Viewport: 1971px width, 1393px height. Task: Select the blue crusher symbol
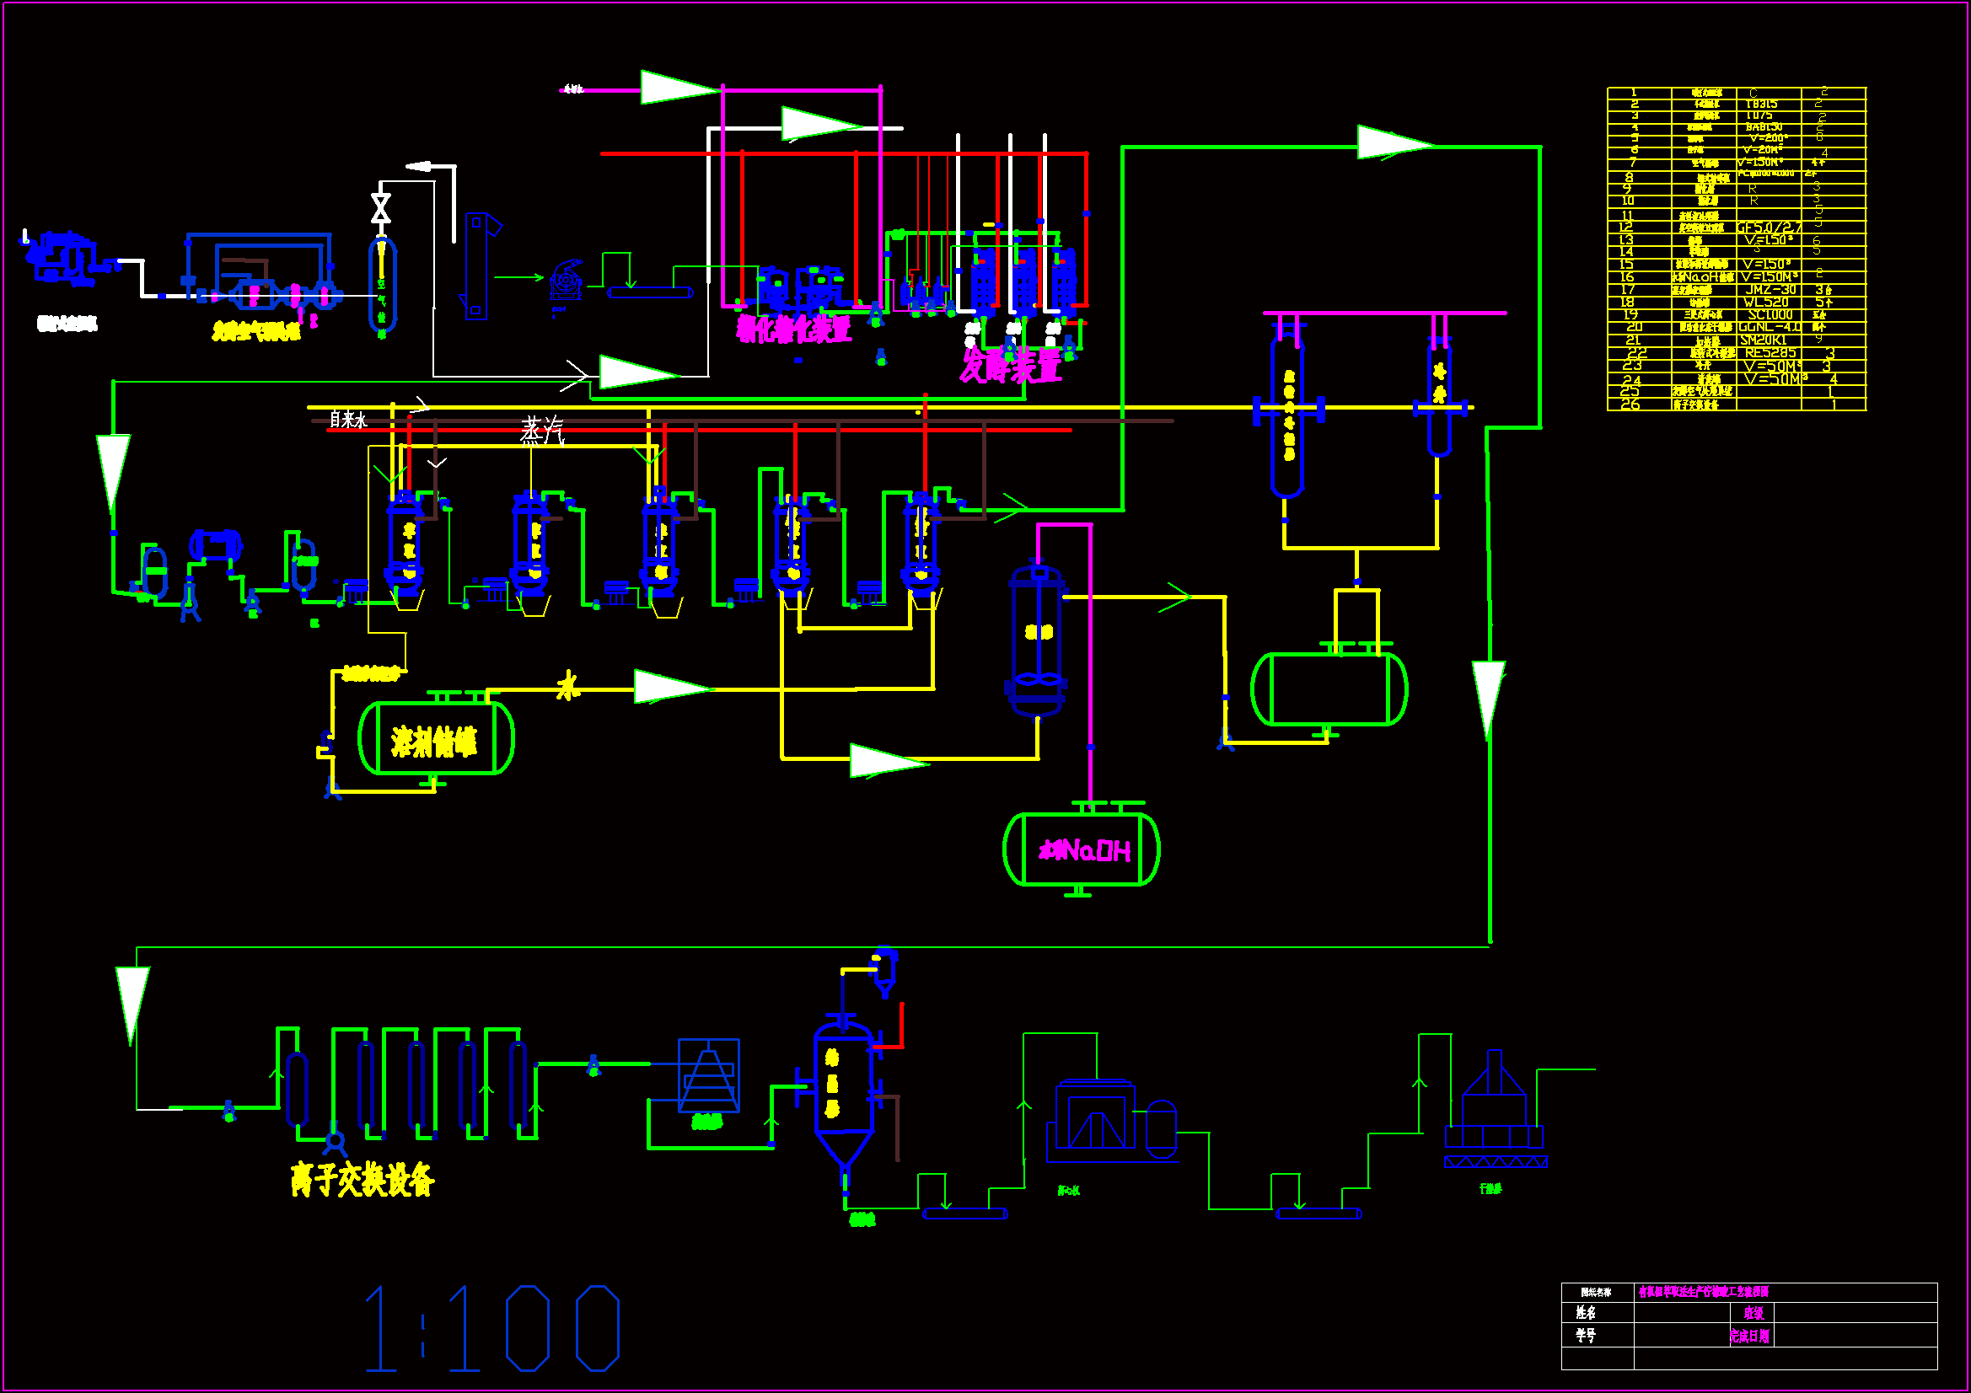[x=567, y=281]
